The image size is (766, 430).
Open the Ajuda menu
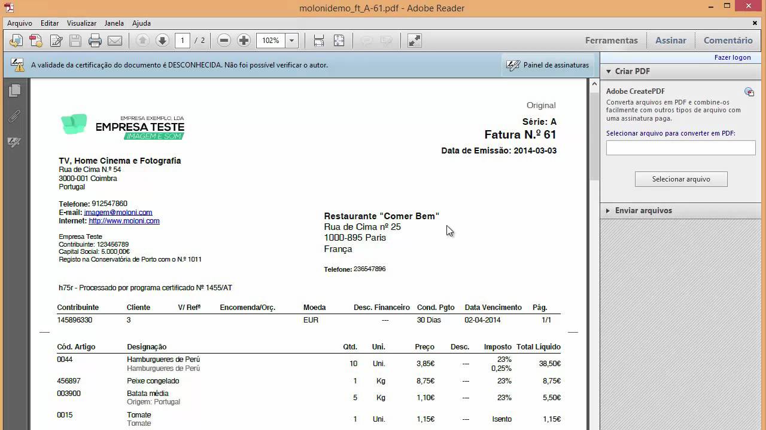pyautogui.click(x=141, y=23)
